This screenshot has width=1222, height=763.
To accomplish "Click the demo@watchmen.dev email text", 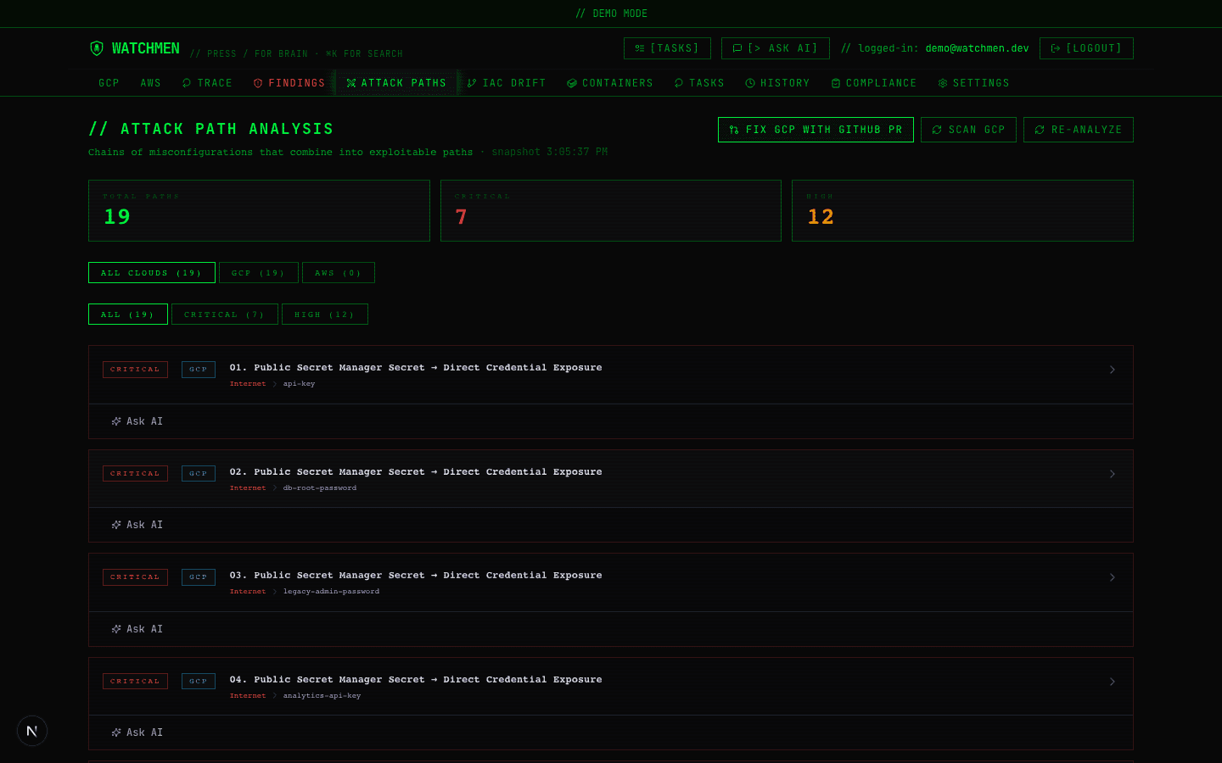I will pos(977,48).
